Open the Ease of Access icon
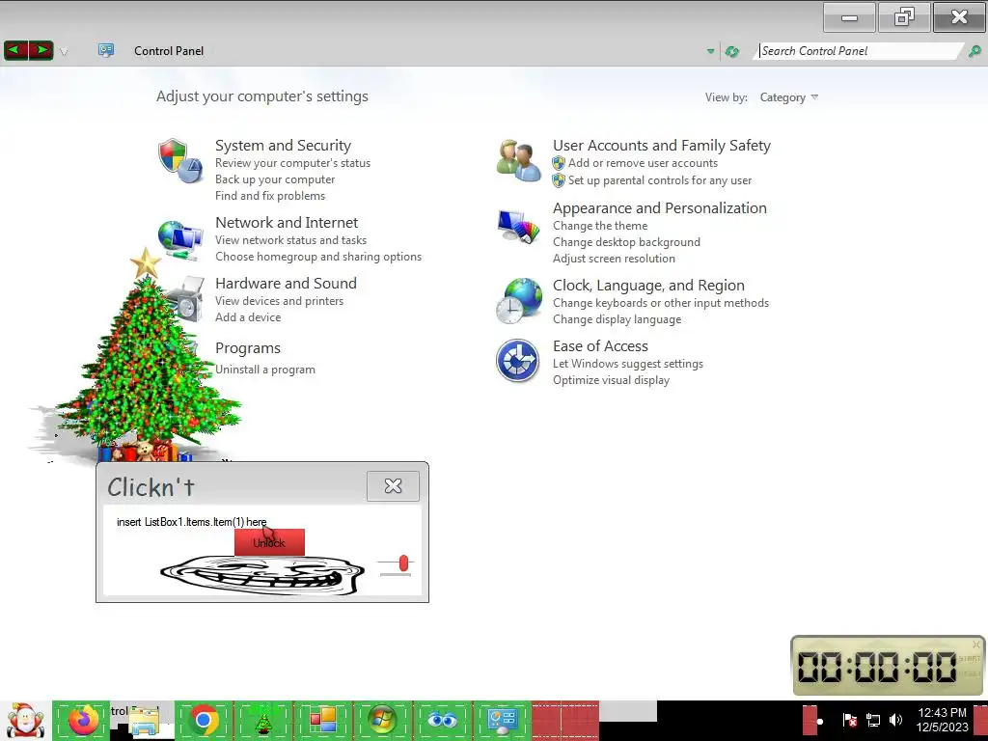The width and height of the screenshot is (988, 741). click(517, 361)
